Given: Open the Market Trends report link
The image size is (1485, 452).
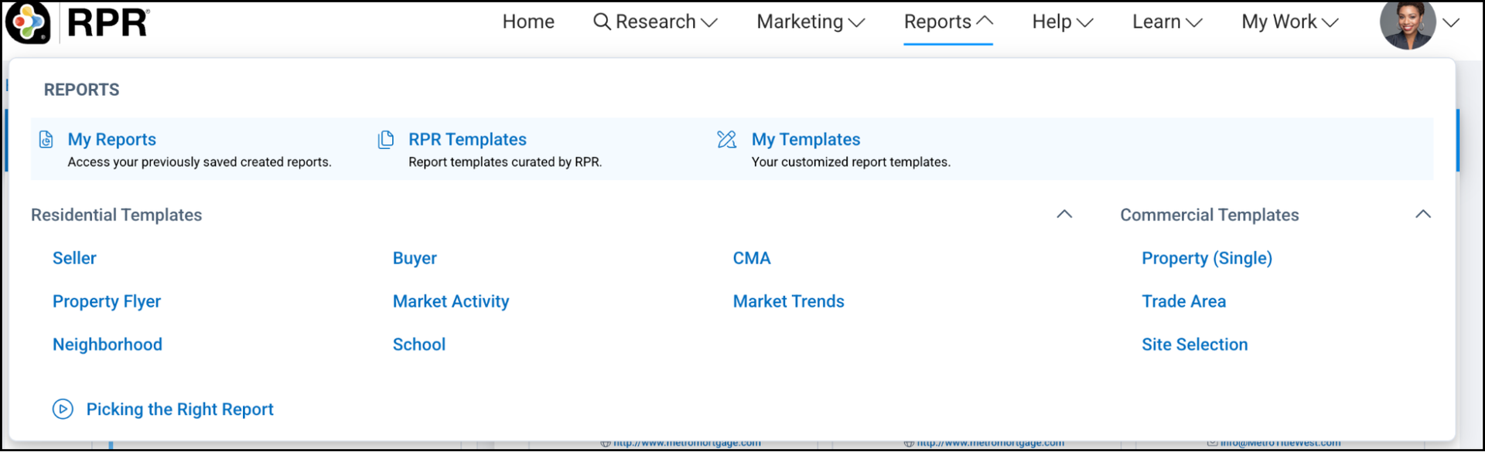Looking at the screenshot, I should (788, 301).
